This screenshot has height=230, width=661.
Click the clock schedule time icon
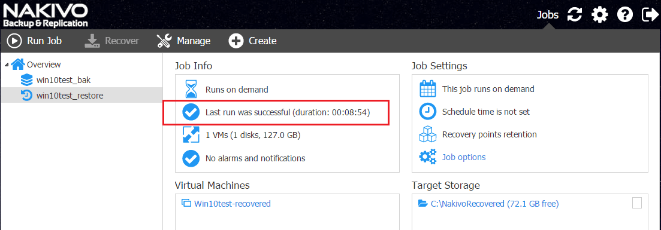[x=427, y=112]
